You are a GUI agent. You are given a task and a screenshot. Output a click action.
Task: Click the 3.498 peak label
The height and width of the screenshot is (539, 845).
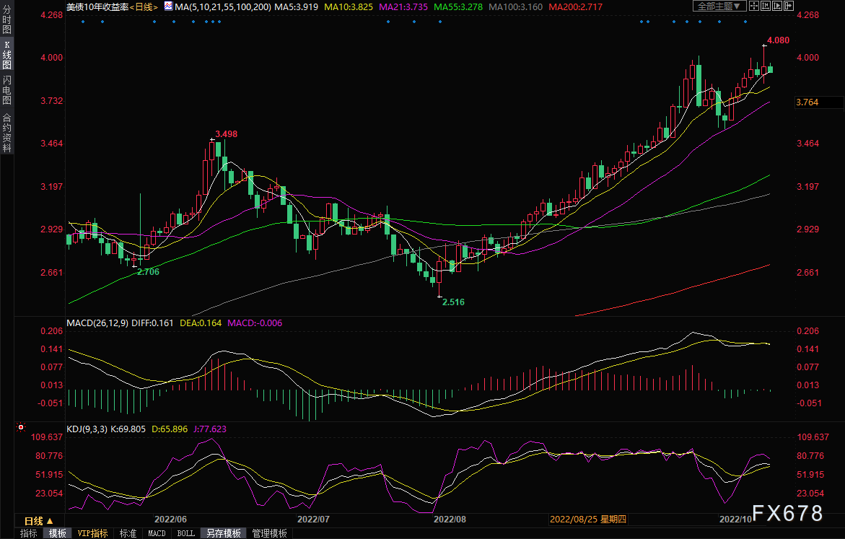click(227, 133)
